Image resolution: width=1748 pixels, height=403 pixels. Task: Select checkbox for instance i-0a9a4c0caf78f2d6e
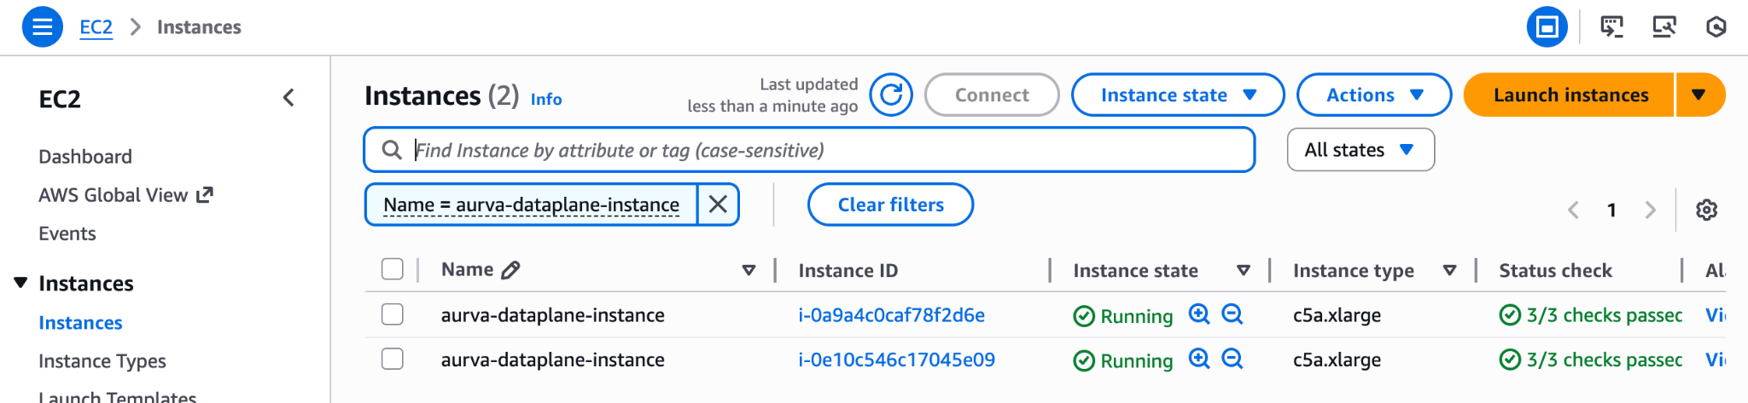(393, 314)
